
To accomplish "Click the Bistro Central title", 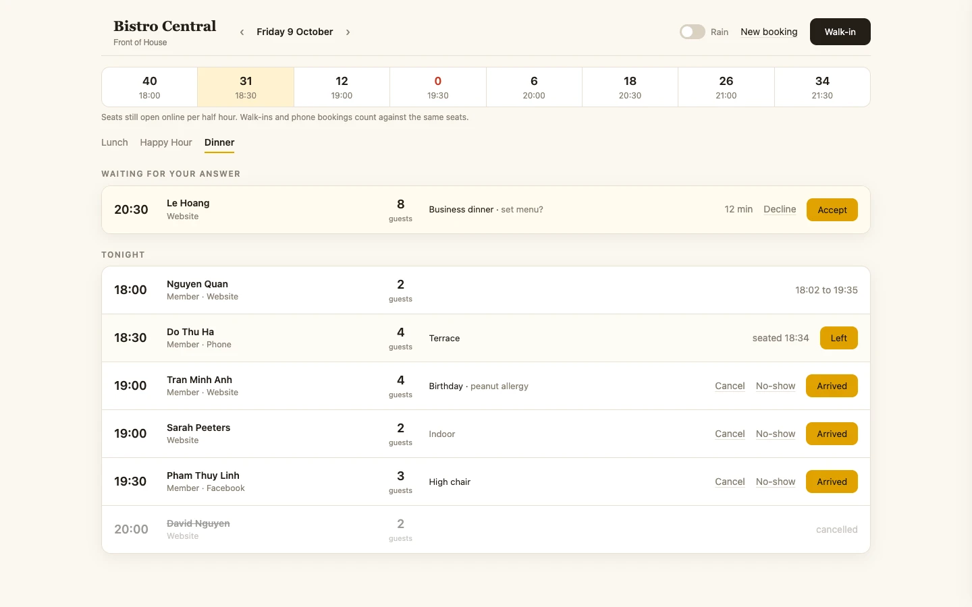I will 165,26.
